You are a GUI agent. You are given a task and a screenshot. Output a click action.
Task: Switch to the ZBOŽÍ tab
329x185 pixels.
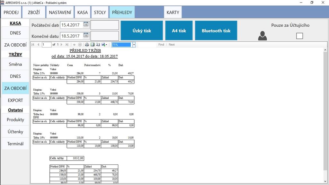34,13
